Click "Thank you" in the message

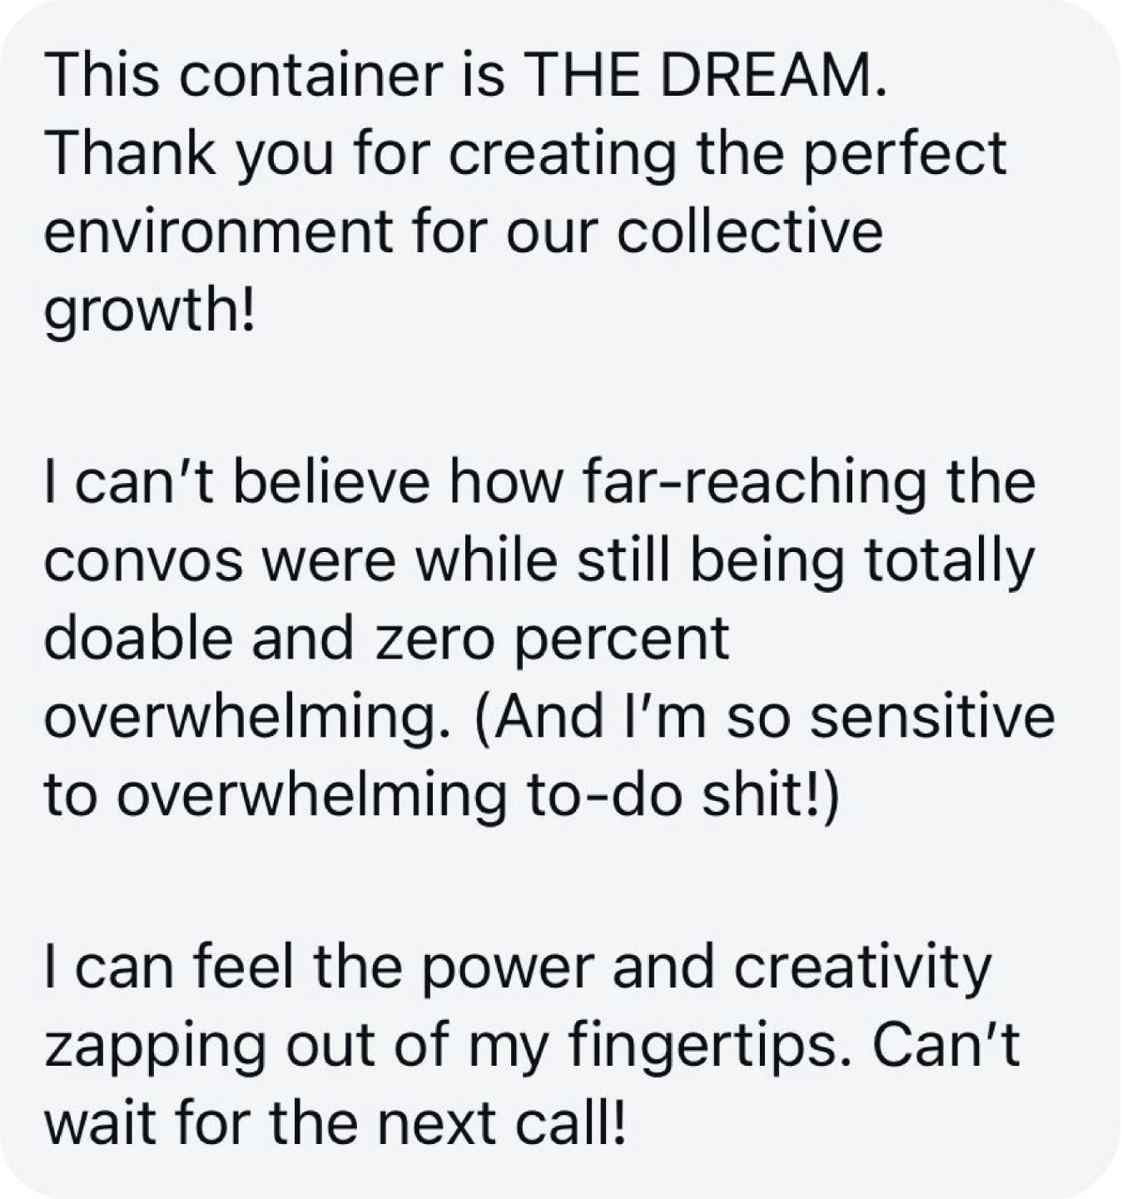190,152
